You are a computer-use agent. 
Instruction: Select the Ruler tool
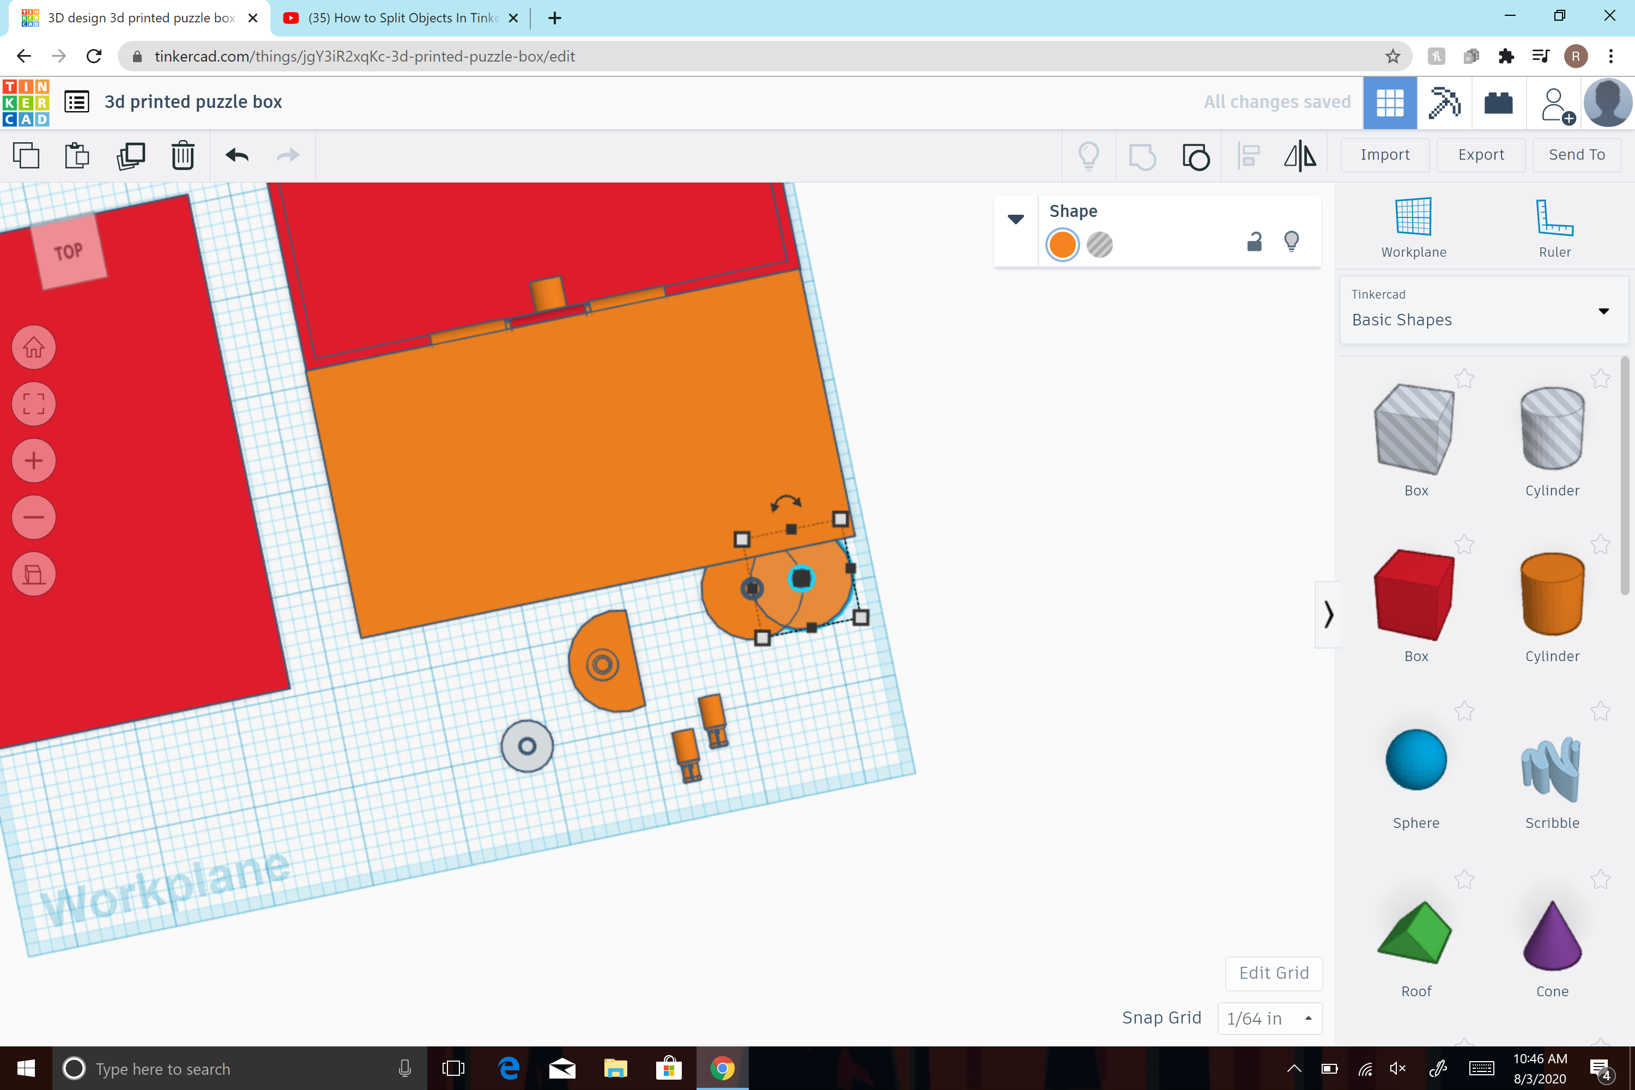click(1554, 227)
